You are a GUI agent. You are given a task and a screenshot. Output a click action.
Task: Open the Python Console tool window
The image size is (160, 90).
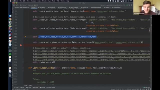tap(51, 87)
